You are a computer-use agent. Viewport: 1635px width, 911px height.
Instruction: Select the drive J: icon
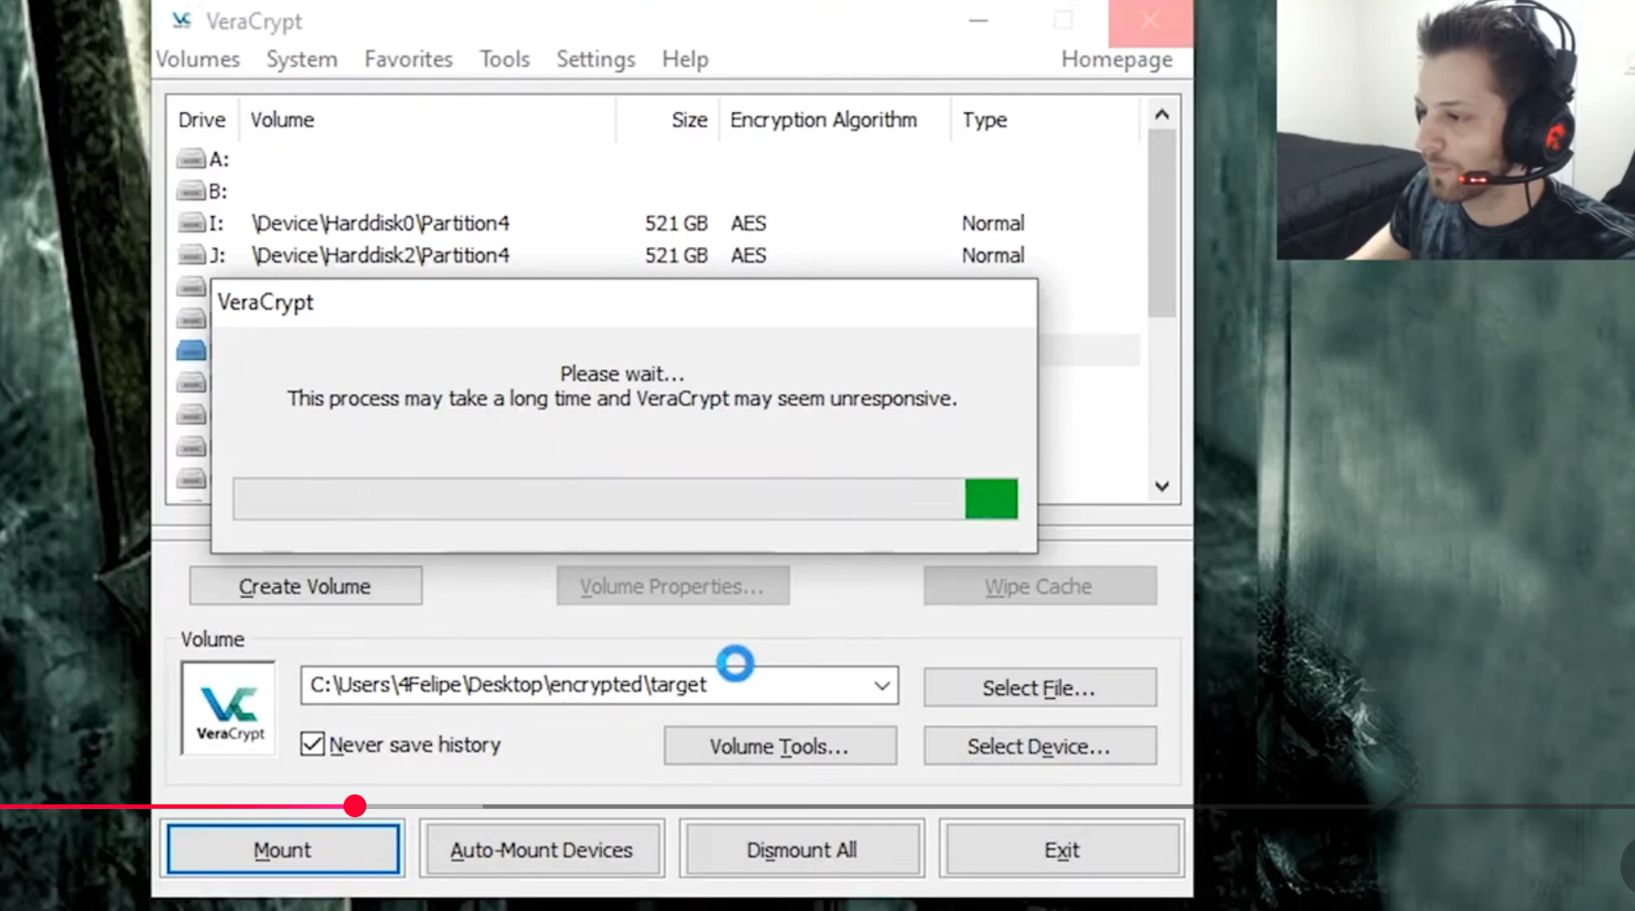(x=191, y=254)
